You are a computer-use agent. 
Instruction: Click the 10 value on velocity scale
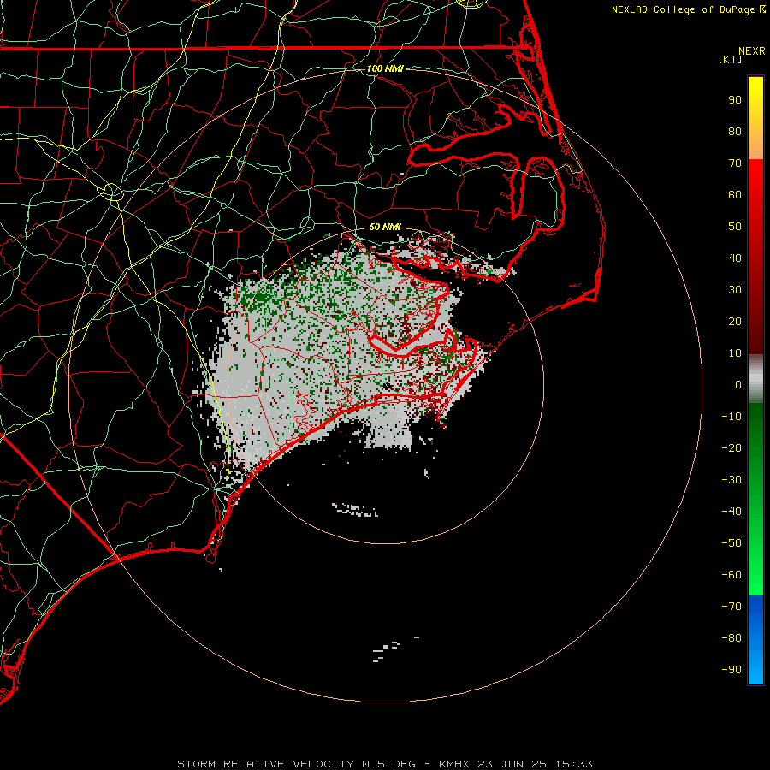735,353
